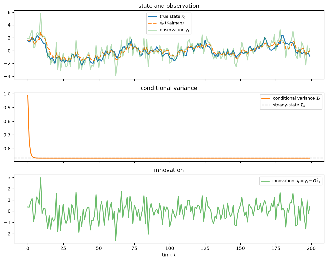Click y-tick "−4" on the state plot

[7, 76]
